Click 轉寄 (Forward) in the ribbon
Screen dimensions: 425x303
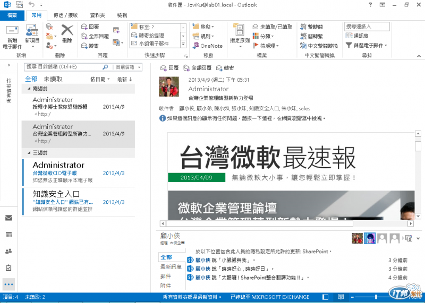[90, 46]
